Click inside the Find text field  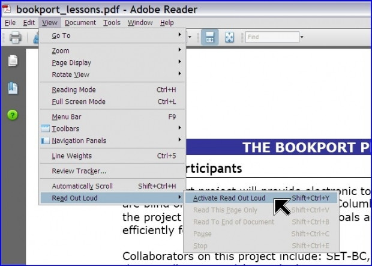click(272, 37)
